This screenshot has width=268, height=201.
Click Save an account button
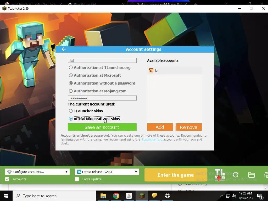102,127
